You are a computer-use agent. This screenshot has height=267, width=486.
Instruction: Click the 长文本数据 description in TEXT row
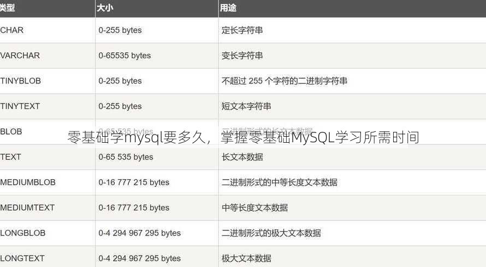(242, 157)
